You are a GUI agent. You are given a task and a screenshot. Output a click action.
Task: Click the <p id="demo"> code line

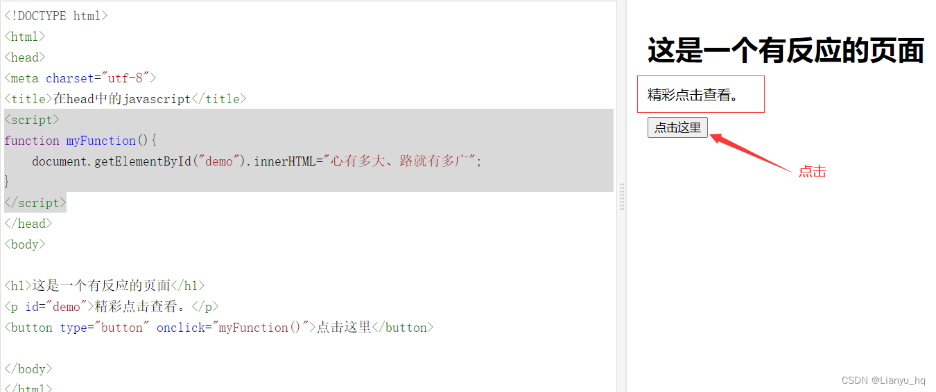coord(112,307)
